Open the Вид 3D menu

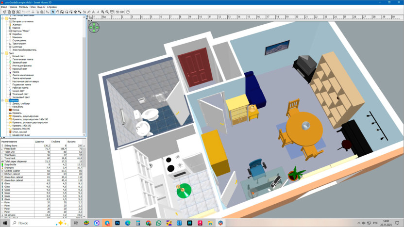tap(41, 7)
